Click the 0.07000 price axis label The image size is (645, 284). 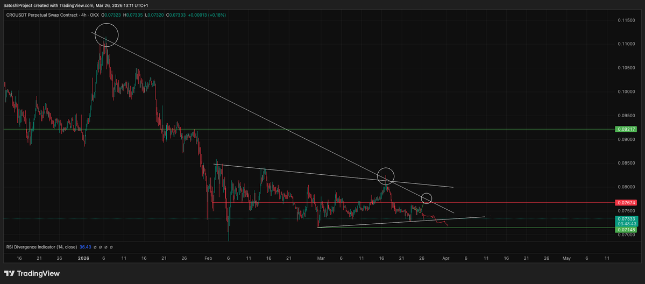pyautogui.click(x=626, y=235)
